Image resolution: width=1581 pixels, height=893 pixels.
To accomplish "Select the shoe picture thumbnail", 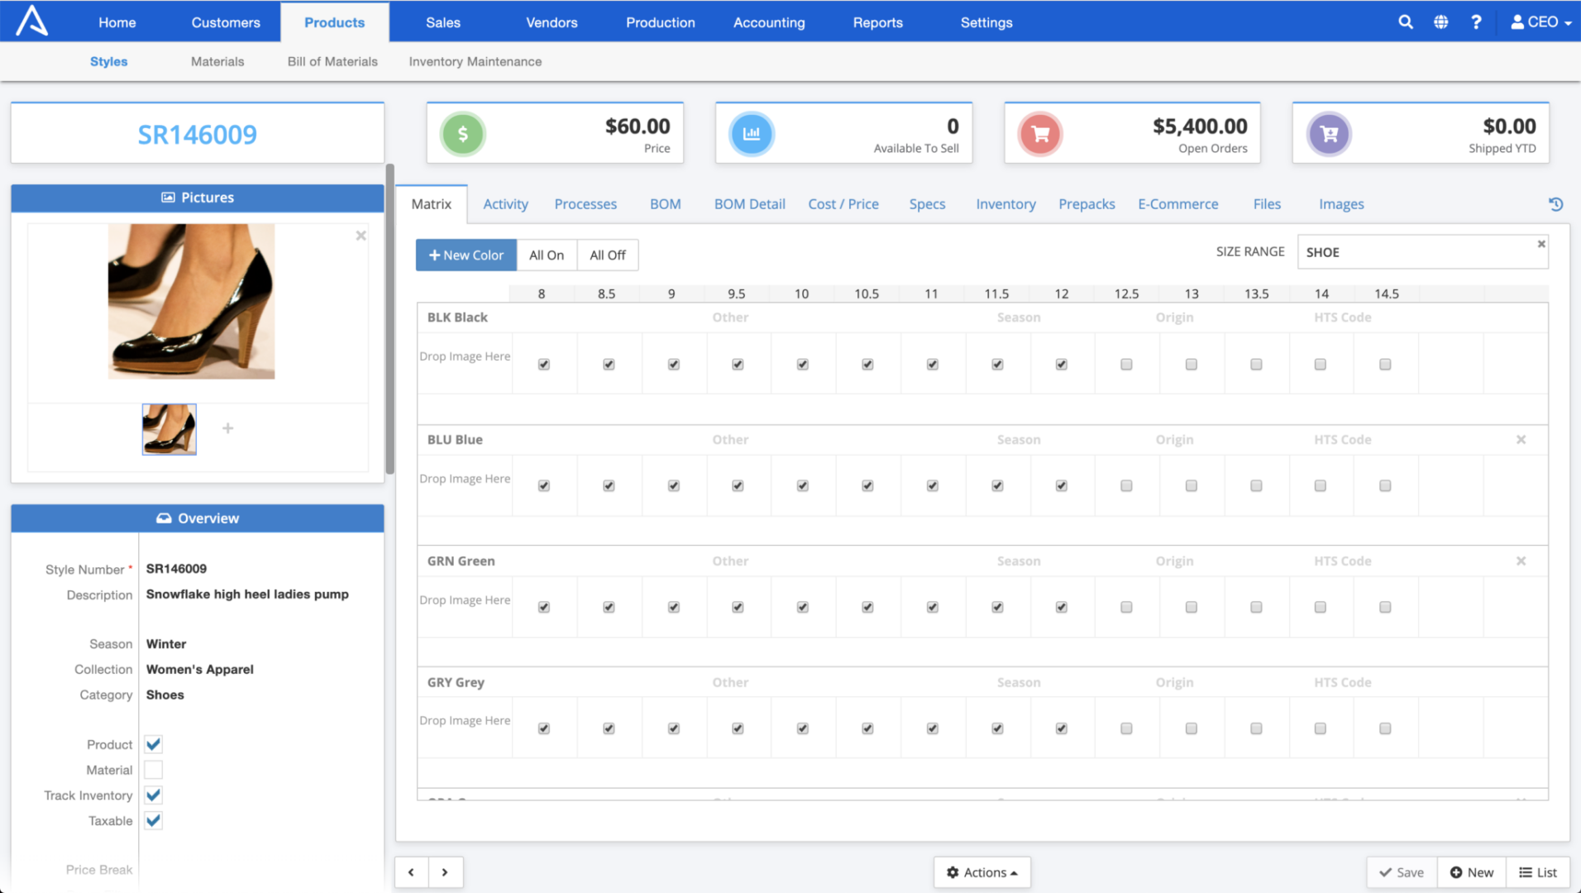I will (x=169, y=428).
